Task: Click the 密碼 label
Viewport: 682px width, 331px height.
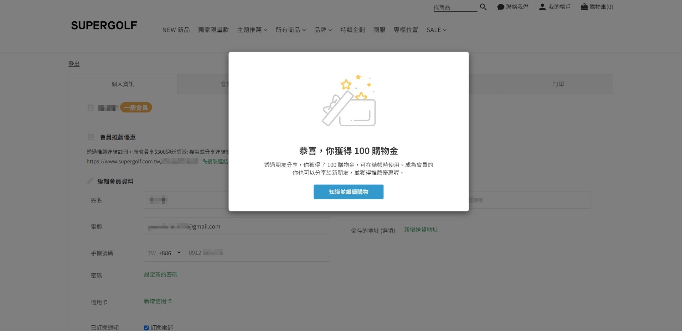Action: coord(96,275)
